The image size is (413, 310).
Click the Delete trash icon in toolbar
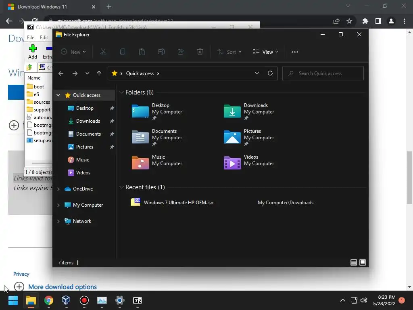pyautogui.click(x=200, y=52)
